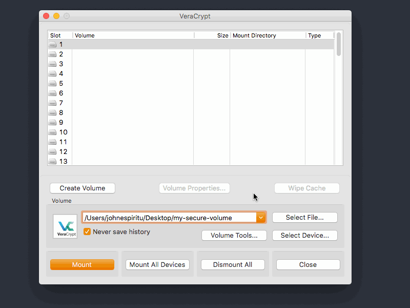Close the VeraCrypt window with red button
The width and height of the screenshot is (410, 308).
click(46, 16)
